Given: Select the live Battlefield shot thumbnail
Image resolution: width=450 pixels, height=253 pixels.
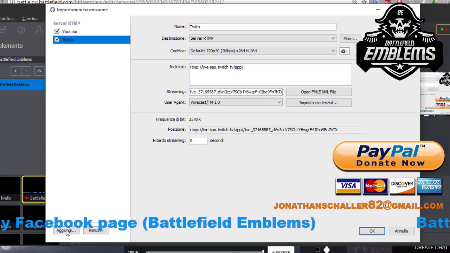Looking at the screenshot, I should pyautogui.click(x=34, y=190).
